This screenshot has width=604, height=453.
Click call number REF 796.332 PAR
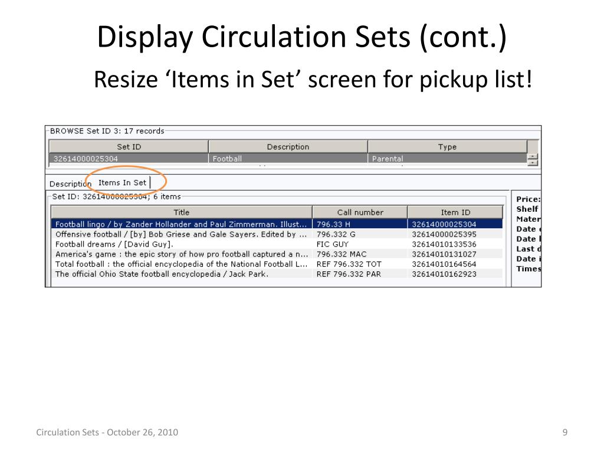pyautogui.click(x=360, y=274)
